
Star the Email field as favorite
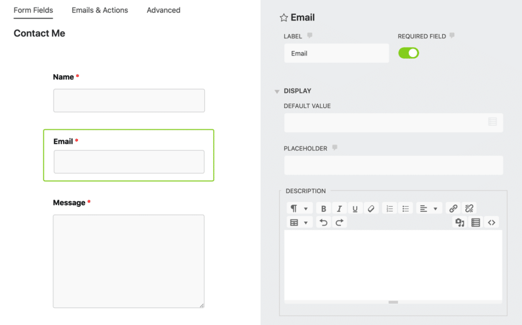point(283,17)
